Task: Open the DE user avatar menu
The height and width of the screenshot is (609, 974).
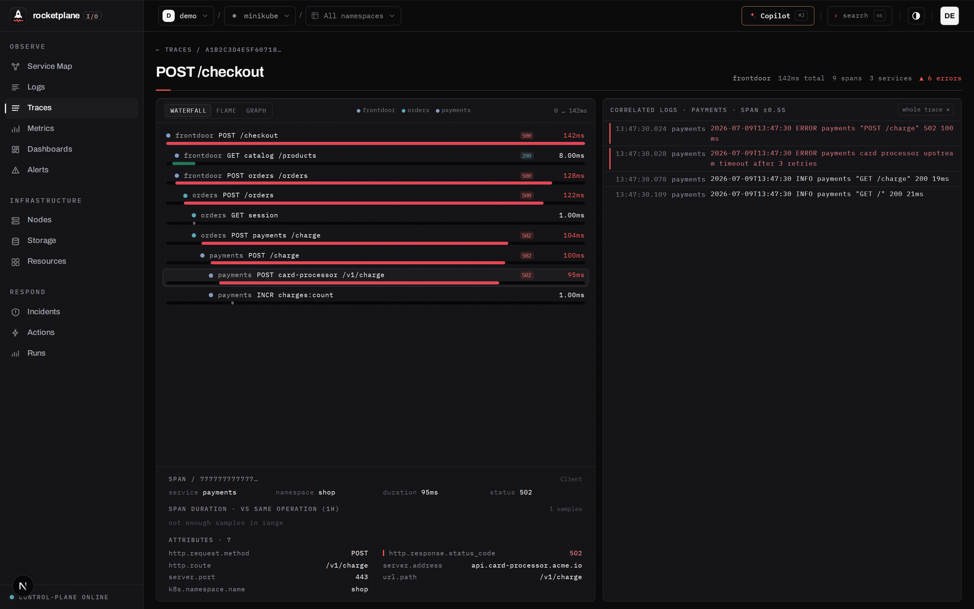Action: click(x=949, y=16)
